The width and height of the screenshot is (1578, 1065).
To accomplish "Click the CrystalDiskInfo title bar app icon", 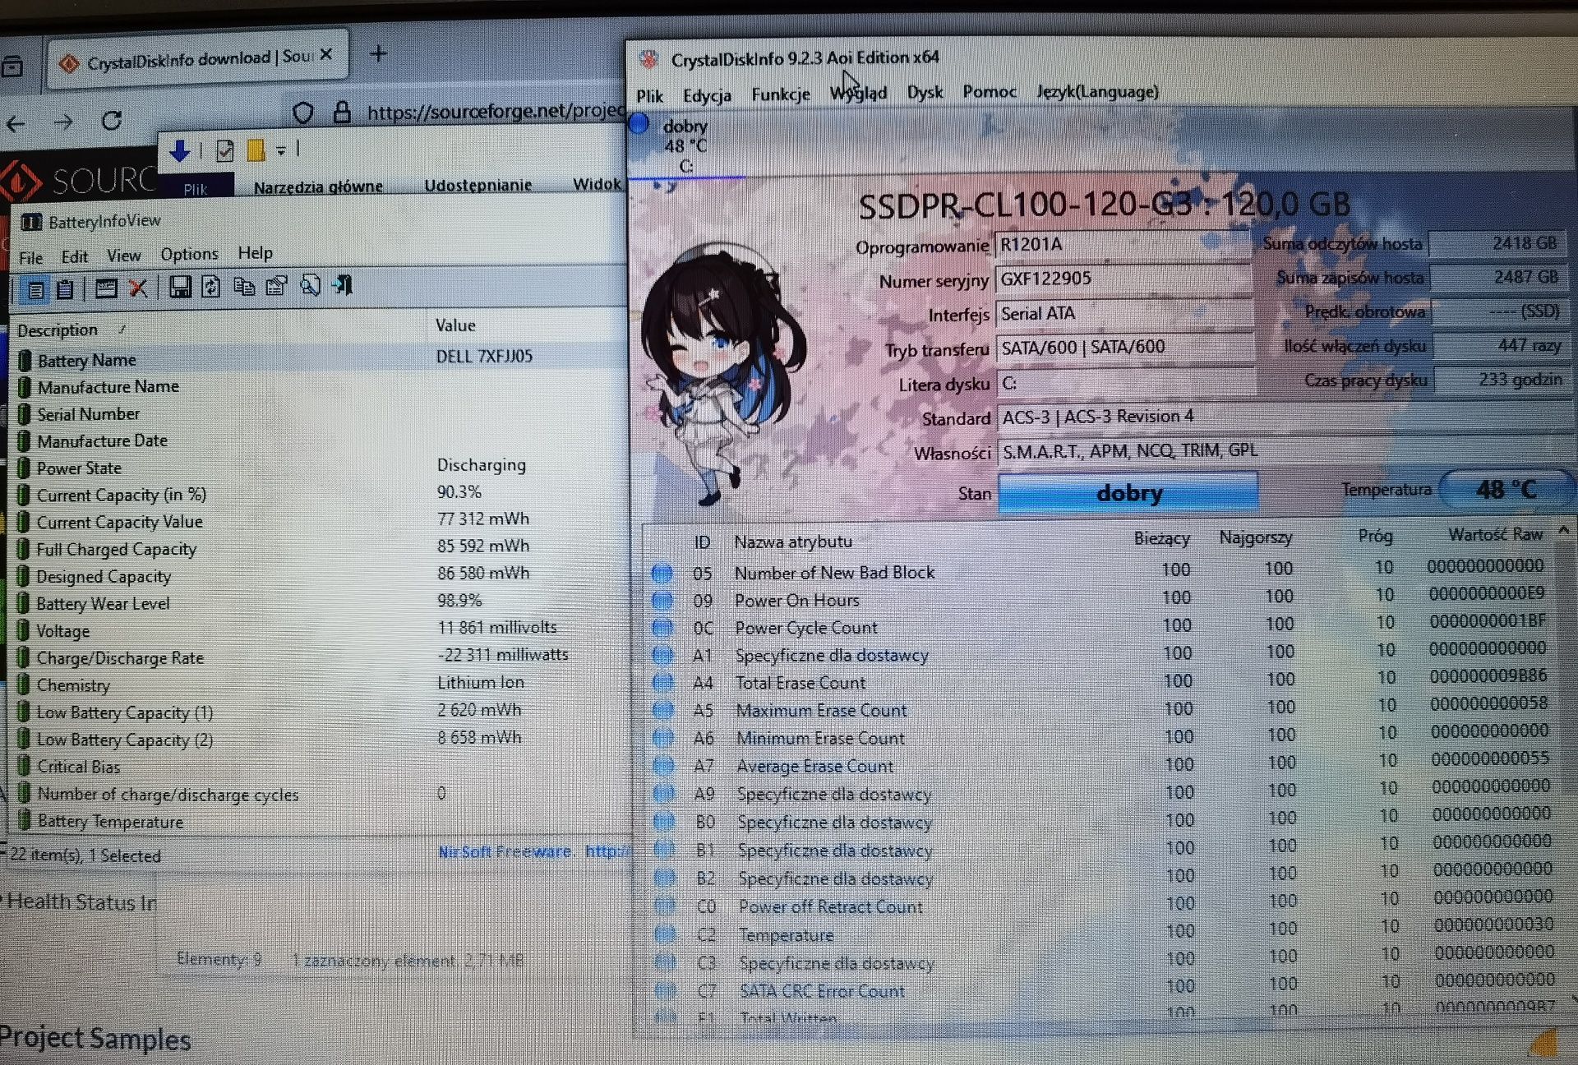I will click(x=649, y=59).
